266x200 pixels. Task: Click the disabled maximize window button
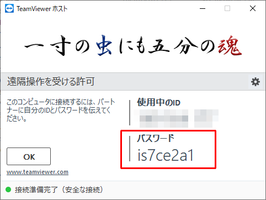[227, 8]
